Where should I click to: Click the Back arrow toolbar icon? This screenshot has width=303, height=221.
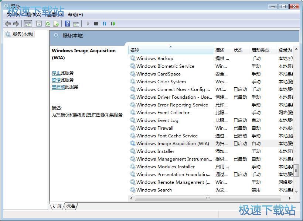8,24
